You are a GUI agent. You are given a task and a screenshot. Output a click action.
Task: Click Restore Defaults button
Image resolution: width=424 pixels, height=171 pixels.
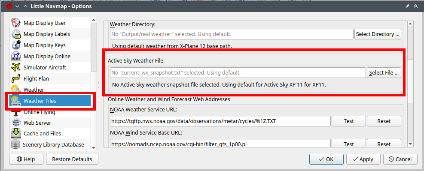(72, 159)
